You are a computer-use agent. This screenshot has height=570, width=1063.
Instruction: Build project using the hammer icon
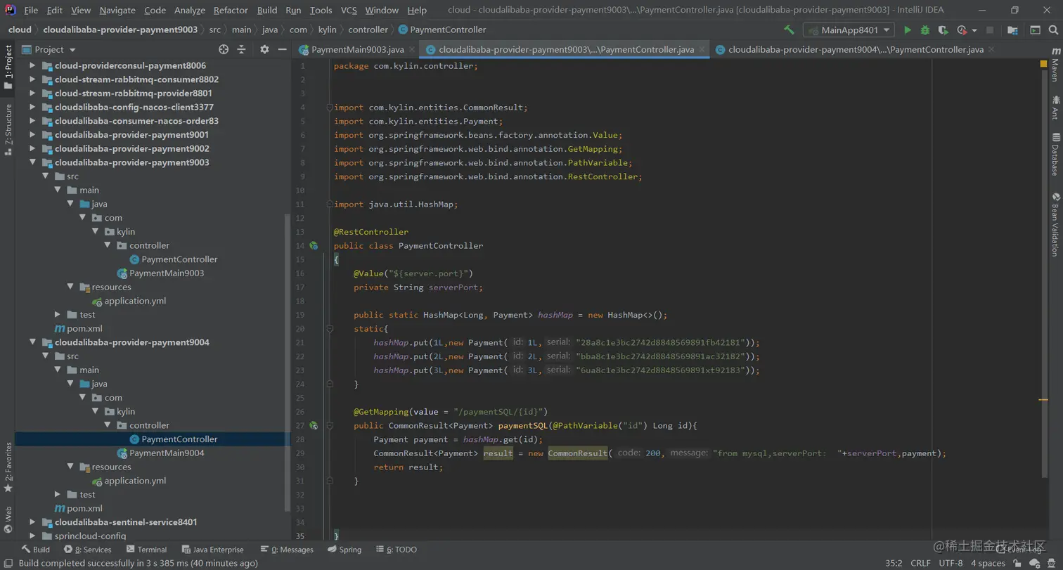(x=789, y=30)
